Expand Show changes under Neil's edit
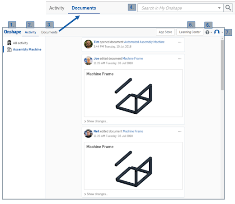Viewport: 235px width, 204px height. 96,194
